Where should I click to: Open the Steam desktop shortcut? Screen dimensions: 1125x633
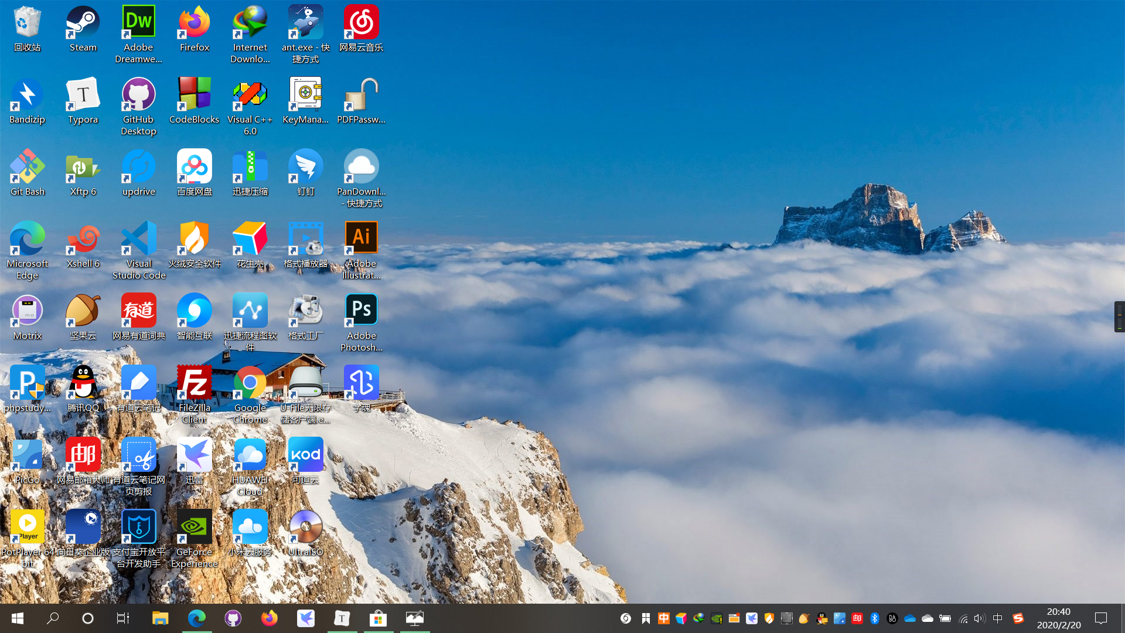[x=83, y=23]
